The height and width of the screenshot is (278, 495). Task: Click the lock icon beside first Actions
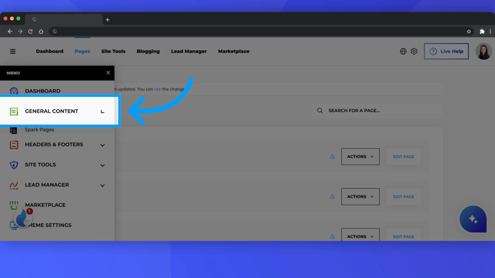(x=332, y=157)
